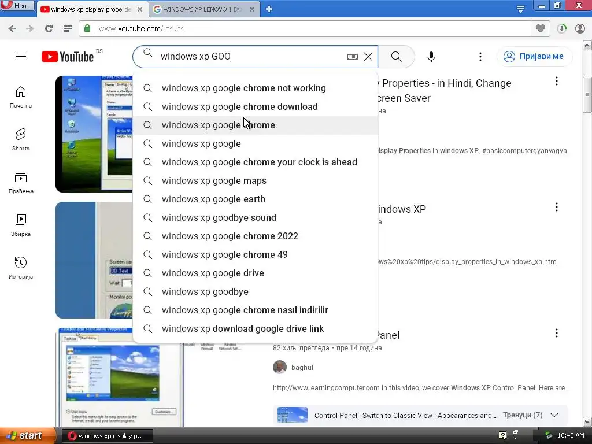Open the Speed Dial grid

(x=67, y=28)
